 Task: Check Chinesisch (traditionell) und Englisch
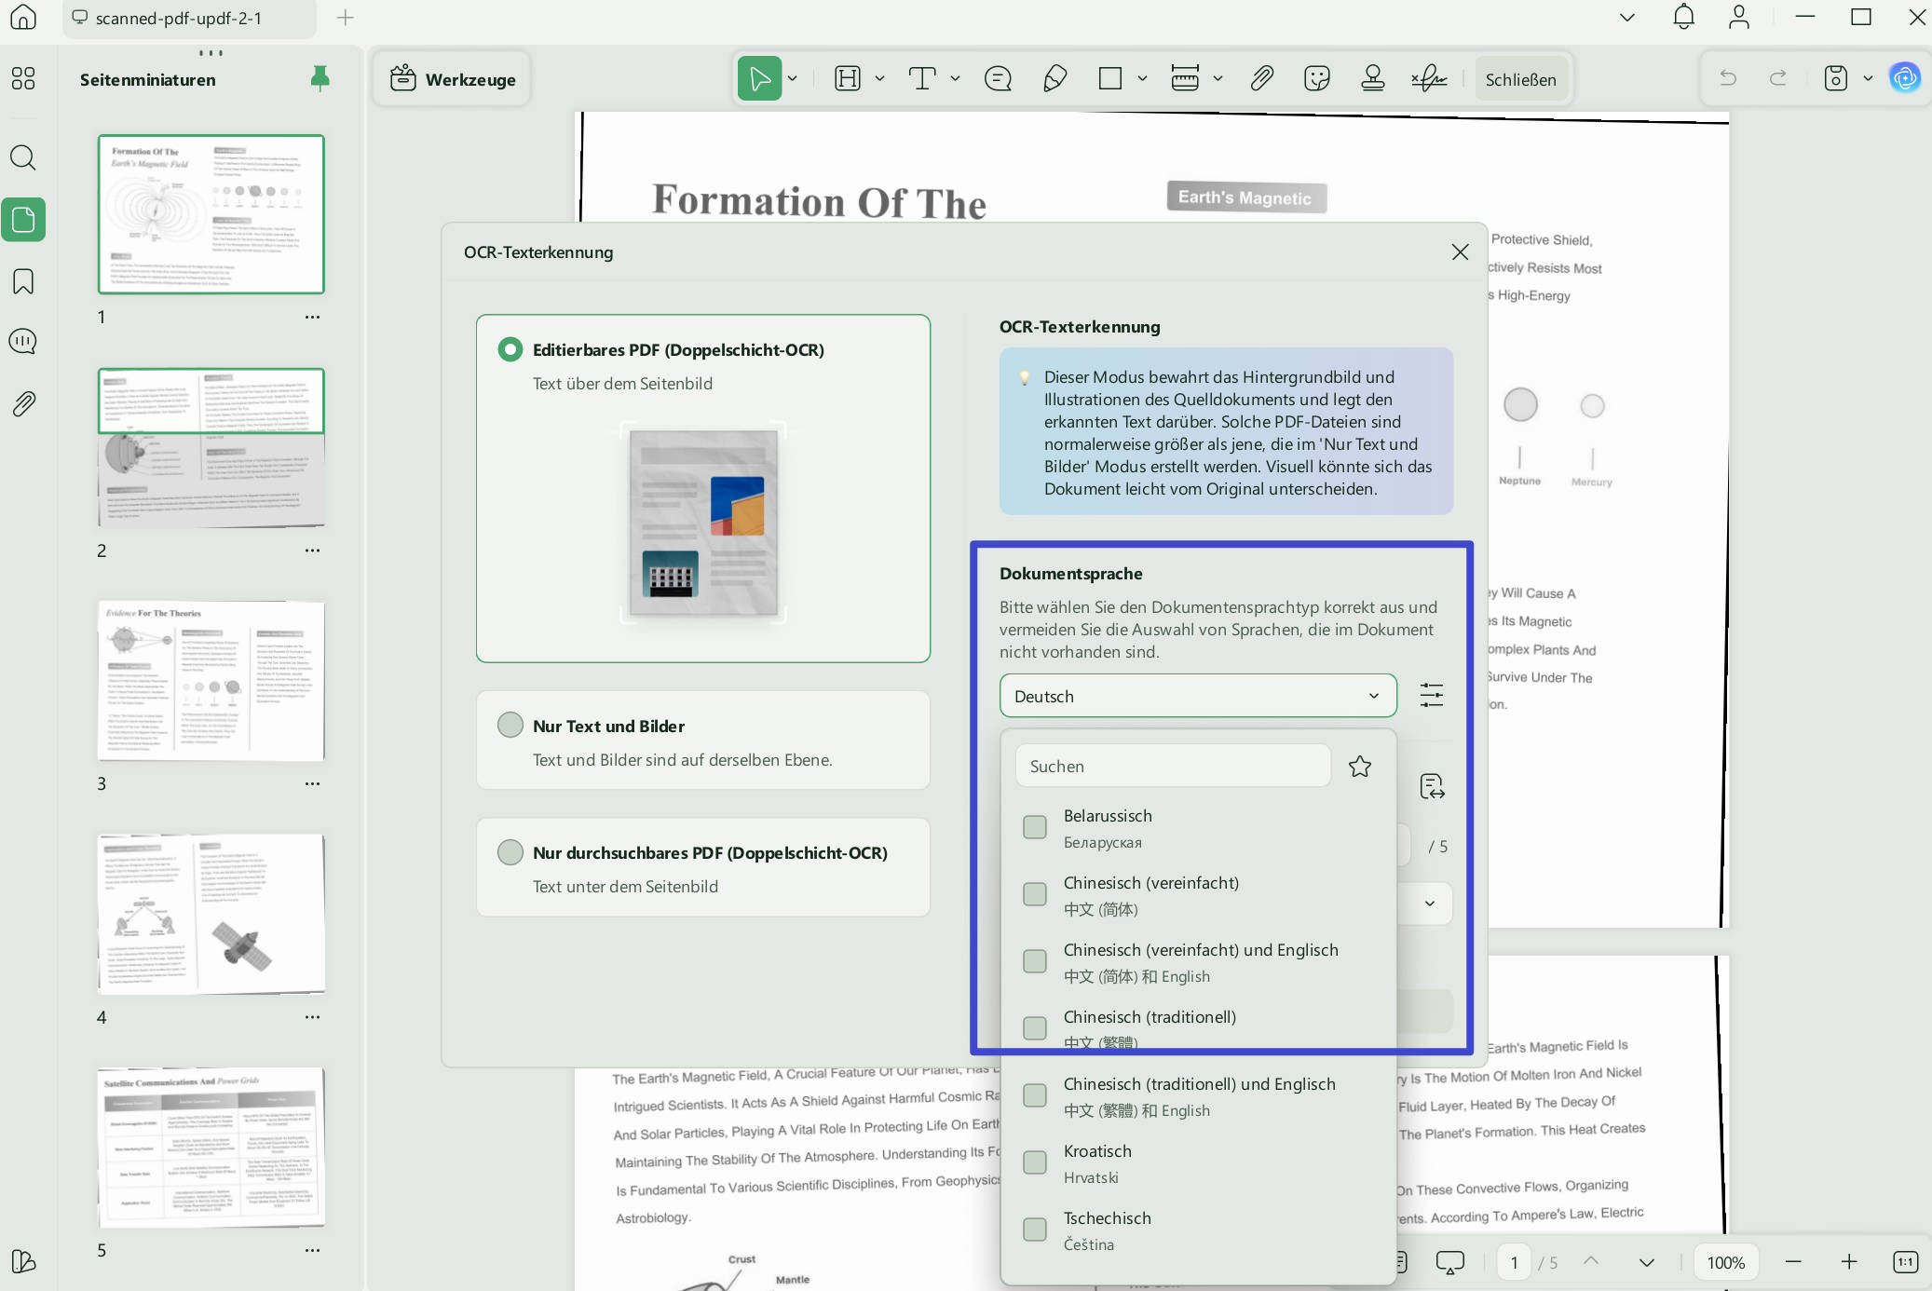coord(1035,1095)
